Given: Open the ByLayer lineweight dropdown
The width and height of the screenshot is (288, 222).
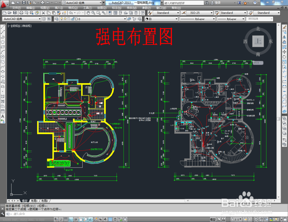Looking at the screenshot, I should [231, 19].
